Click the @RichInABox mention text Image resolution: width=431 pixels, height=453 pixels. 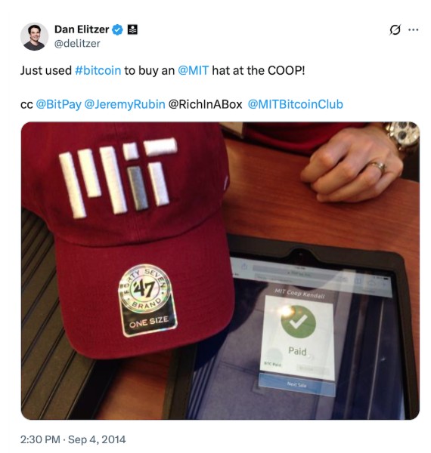pos(205,104)
